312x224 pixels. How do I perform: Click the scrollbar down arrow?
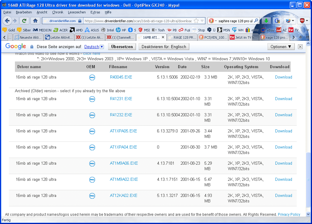click(308, 214)
